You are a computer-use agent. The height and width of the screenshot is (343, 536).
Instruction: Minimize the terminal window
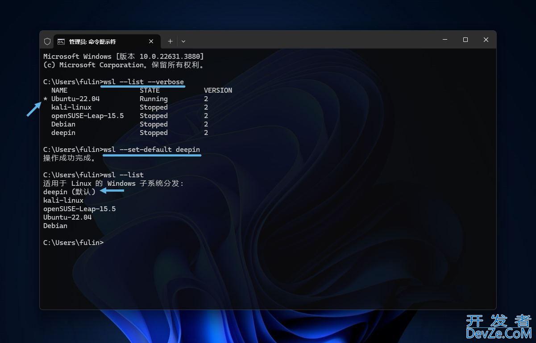pyautogui.click(x=445, y=40)
